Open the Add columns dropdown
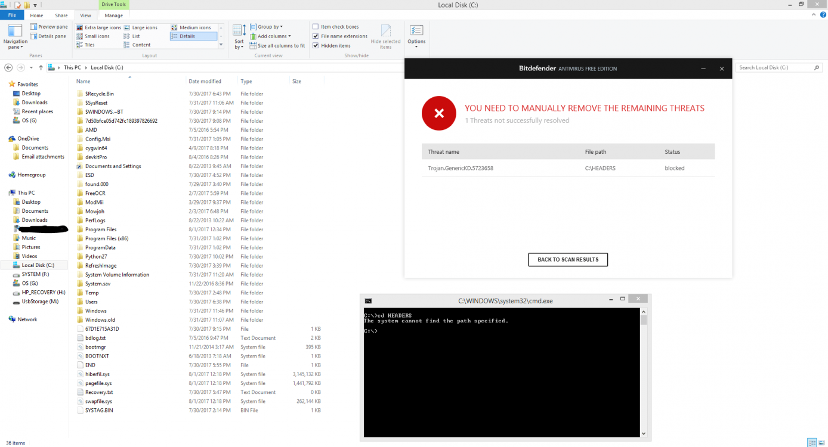The height and width of the screenshot is (447, 828). click(274, 36)
